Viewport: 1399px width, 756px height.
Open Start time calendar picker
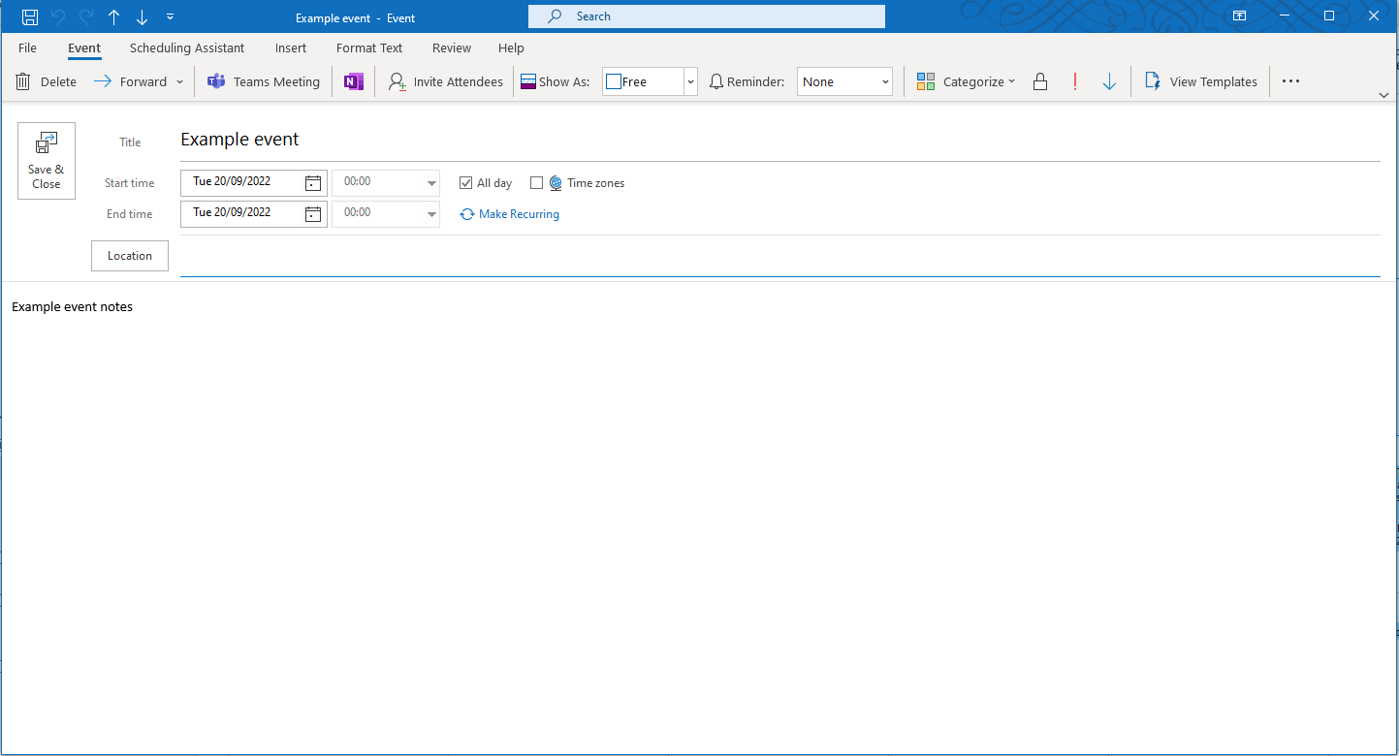pyautogui.click(x=313, y=182)
